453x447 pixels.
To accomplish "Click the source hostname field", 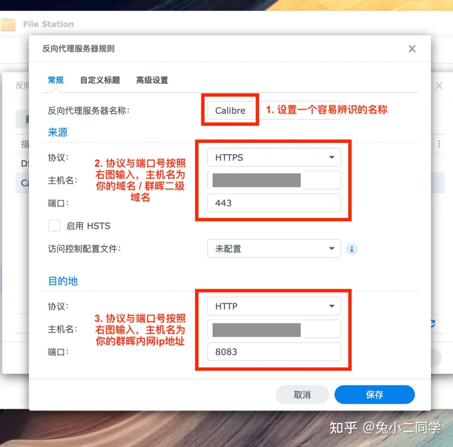I will 274,180.
